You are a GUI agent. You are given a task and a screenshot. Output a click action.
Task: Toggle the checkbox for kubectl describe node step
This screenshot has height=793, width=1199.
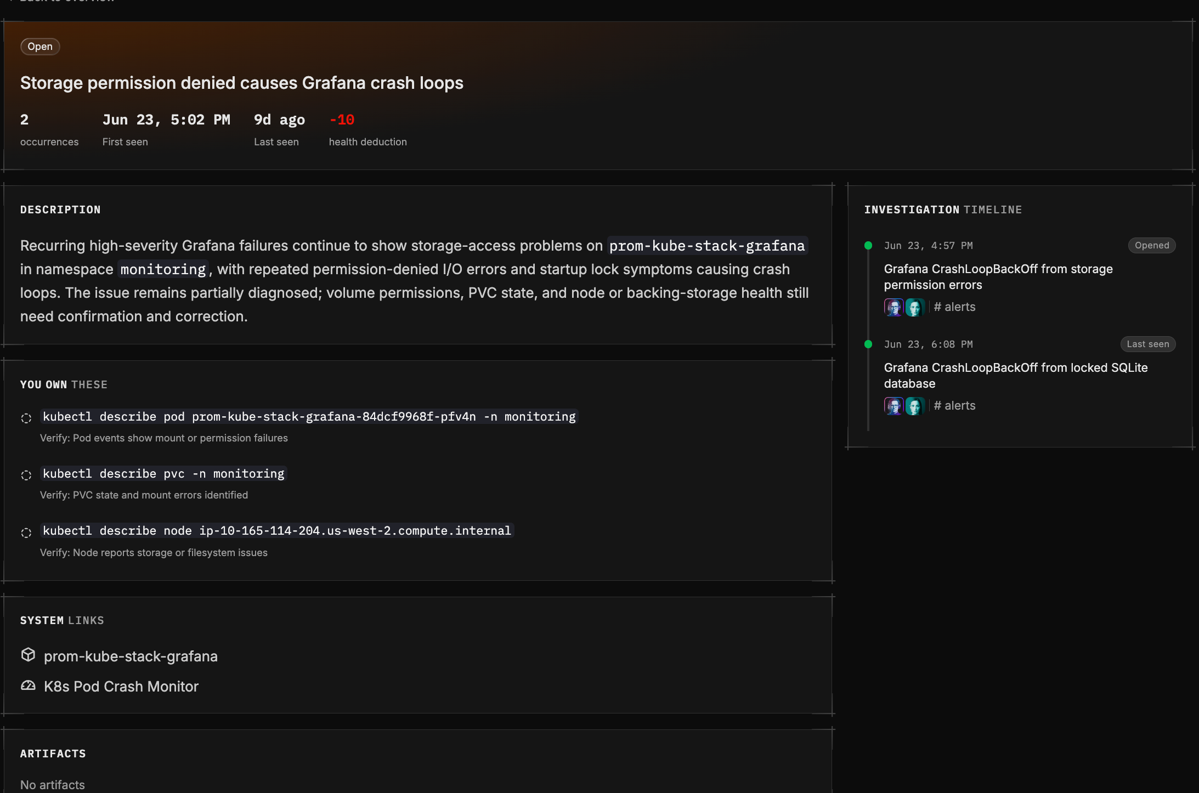26,533
